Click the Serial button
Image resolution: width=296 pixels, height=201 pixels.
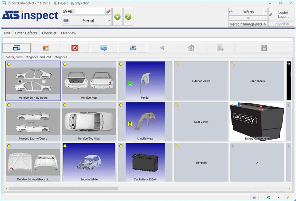click(85, 21)
